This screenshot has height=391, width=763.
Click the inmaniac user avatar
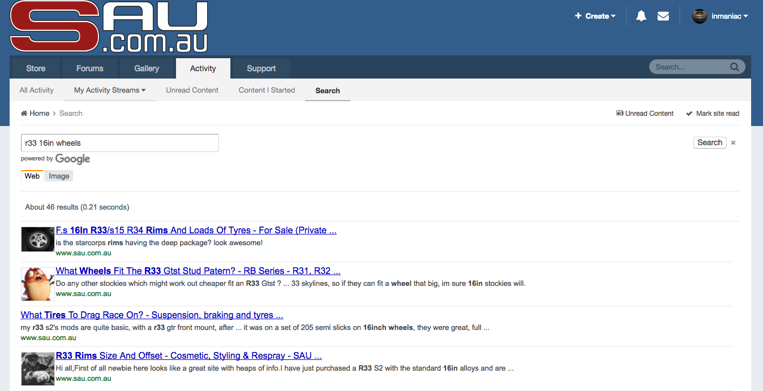[700, 16]
